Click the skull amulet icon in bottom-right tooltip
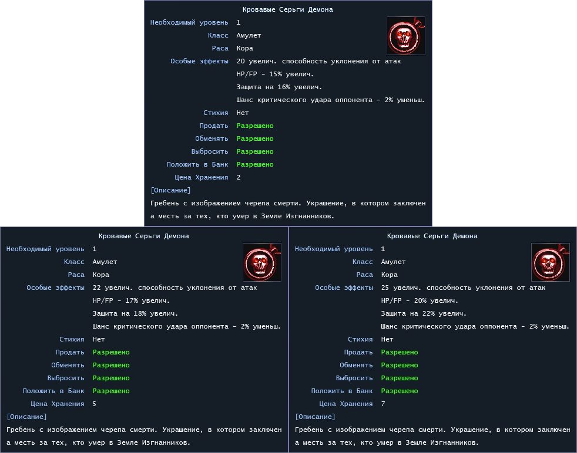This screenshot has width=577, height=453. pyautogui.click(x=551, y=262)
